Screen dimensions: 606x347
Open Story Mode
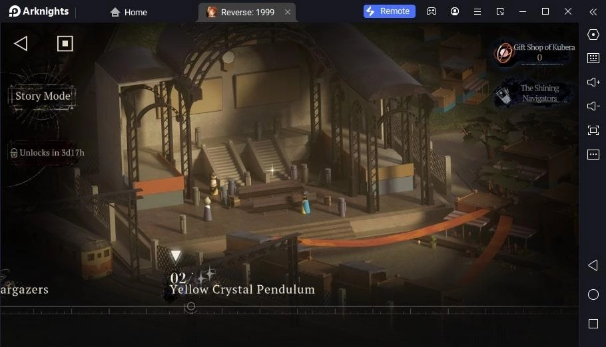point(43,96)
